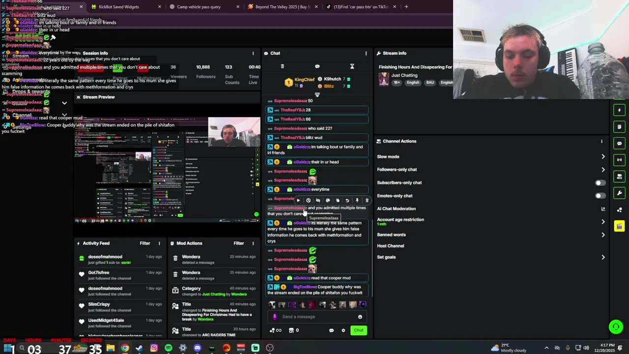Click the green headset support button

(x=616, y=326)
